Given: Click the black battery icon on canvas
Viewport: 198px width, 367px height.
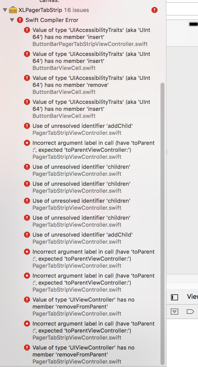Looking at the screenshot, I should click(193, 24).
